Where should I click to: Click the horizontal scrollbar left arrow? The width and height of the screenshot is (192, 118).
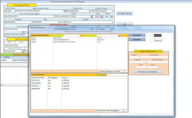(2, 85)
